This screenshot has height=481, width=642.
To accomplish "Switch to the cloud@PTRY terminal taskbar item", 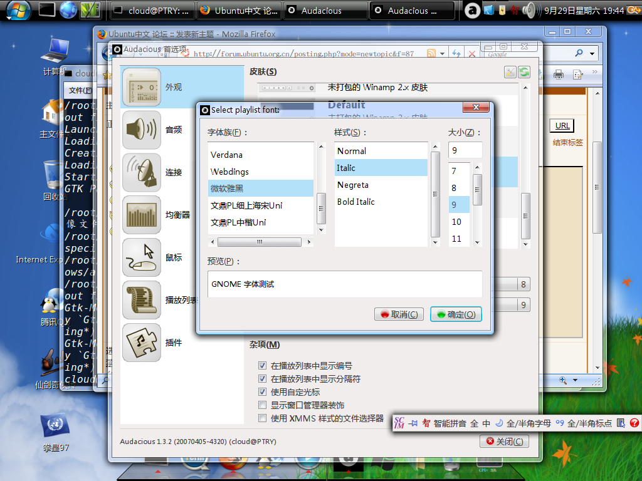I will click(152, 11).
